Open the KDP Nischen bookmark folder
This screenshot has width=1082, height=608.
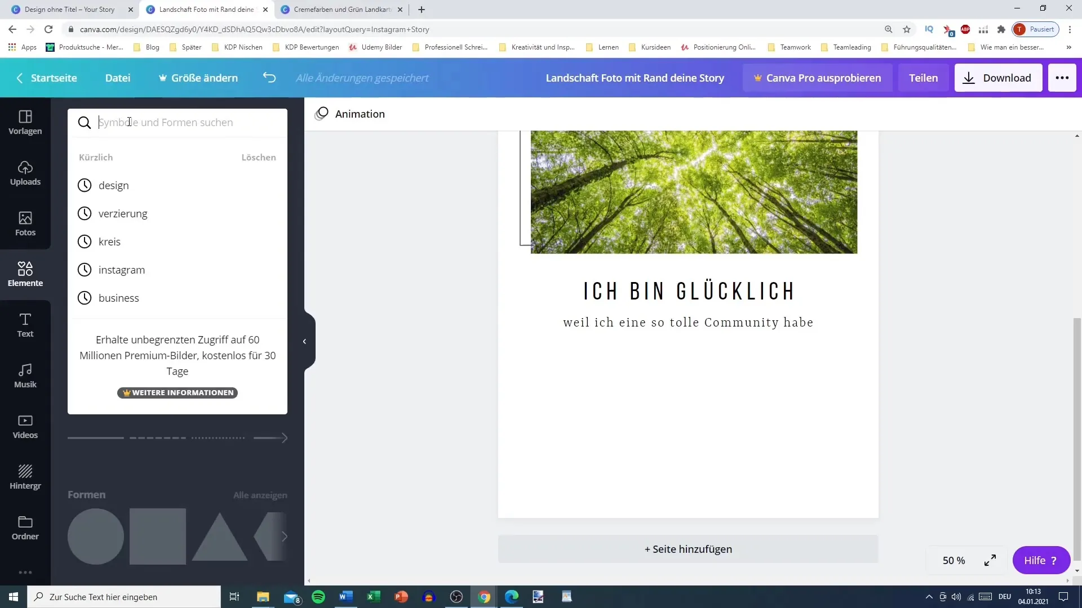(x=237, y=47)
